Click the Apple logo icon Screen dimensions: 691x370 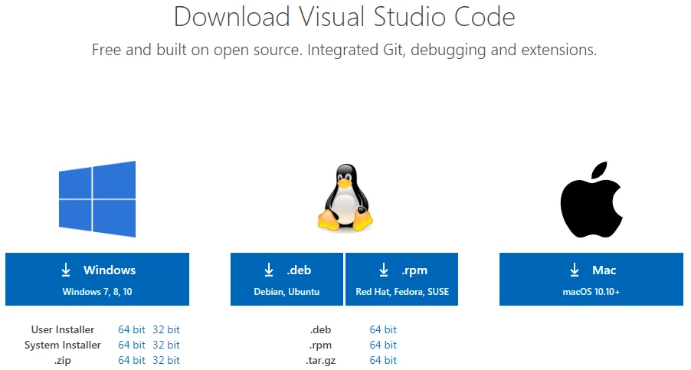click(x=591, y=199)
